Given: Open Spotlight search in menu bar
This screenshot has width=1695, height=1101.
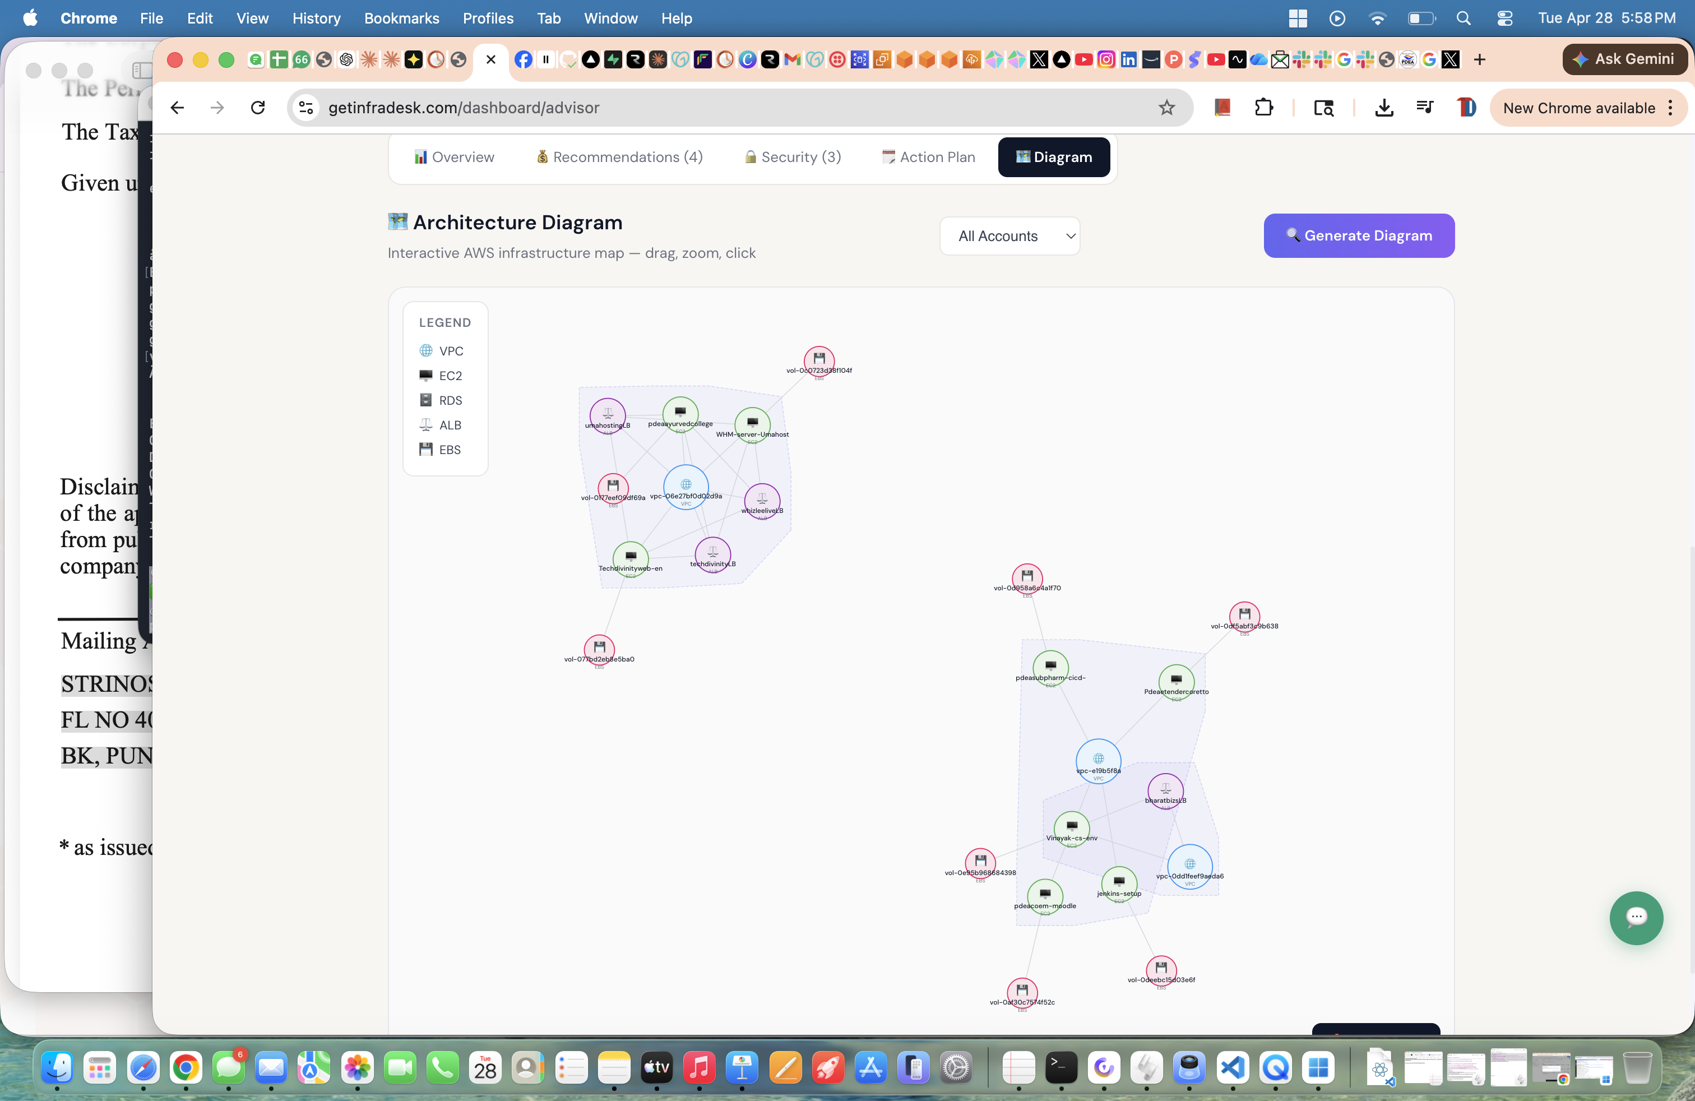Looking at the screenshot, I should (1463, 18).
